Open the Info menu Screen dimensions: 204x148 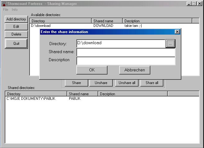(15, 10)
